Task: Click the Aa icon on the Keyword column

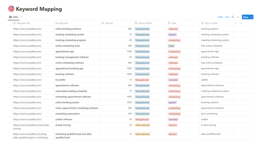Action: pos(56,23)
